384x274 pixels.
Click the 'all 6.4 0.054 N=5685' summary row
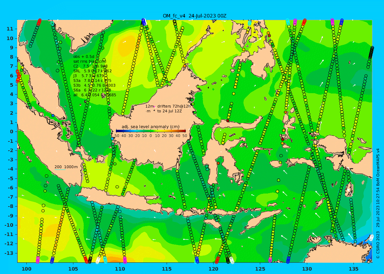point(95,95)
